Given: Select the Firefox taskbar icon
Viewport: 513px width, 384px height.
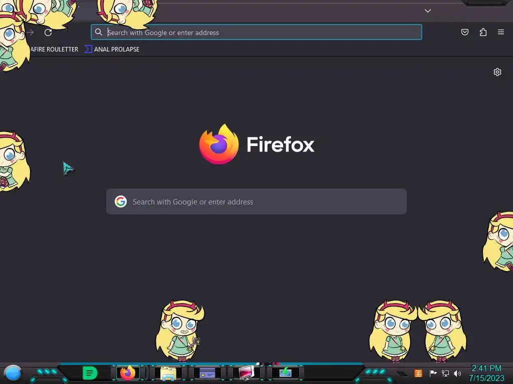Looking at the screenshot, I should (x=128, y=372).
